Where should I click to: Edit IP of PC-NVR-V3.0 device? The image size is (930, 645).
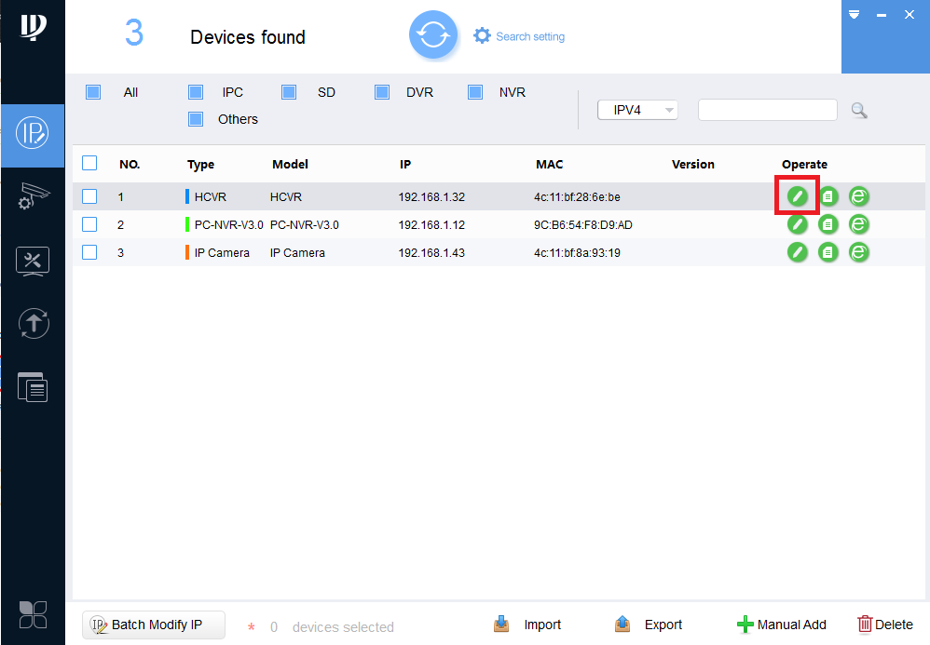pos(797,224)
